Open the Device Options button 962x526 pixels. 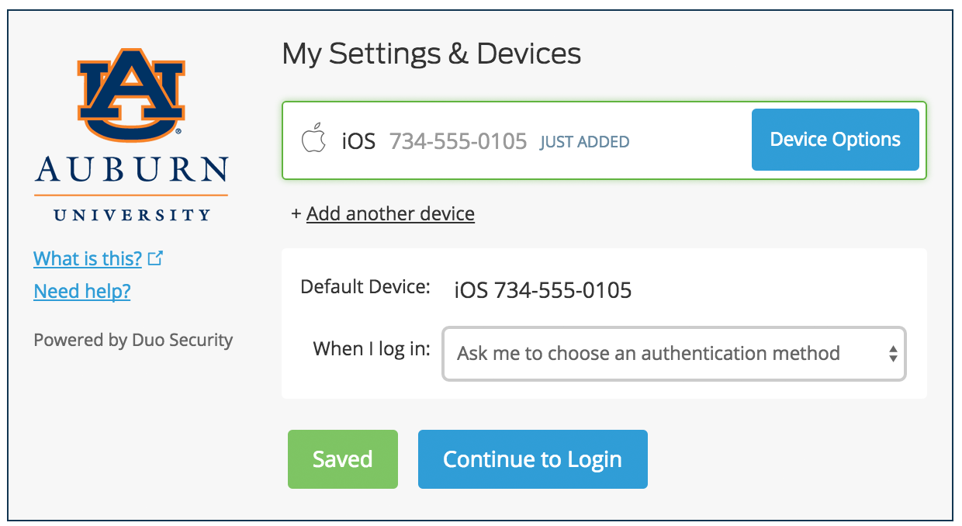coord(836,140)
